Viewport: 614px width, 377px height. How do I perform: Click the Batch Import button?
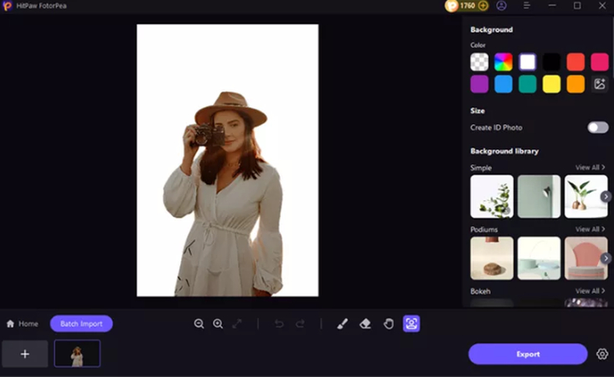coord(81,323)
